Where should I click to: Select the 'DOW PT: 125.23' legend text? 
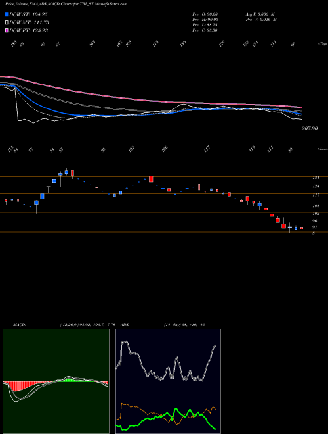click(28, 30)
